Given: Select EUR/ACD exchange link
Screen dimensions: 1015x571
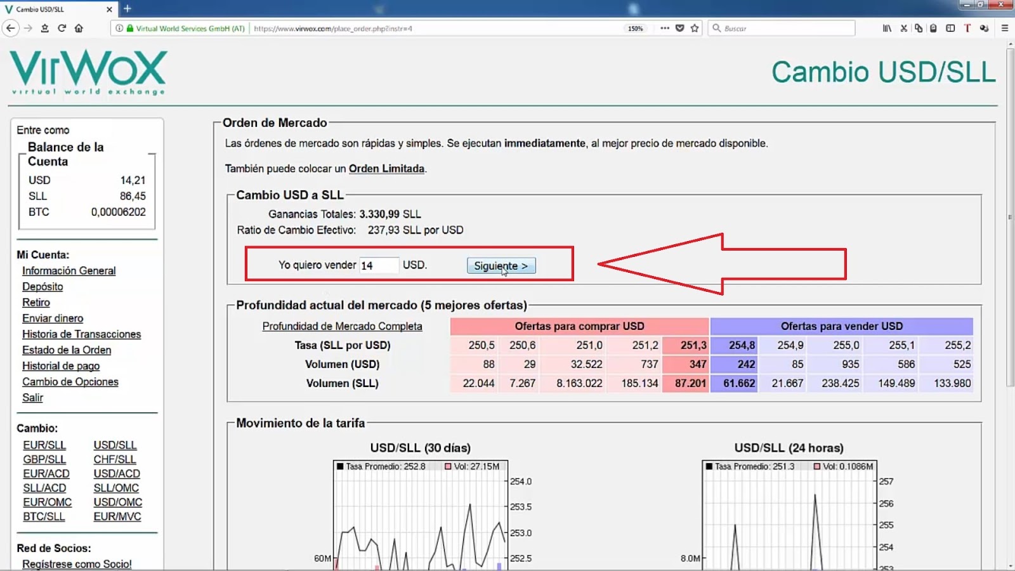Looking at the screenshot, I should pyautogui.click(x=46, y=474).
